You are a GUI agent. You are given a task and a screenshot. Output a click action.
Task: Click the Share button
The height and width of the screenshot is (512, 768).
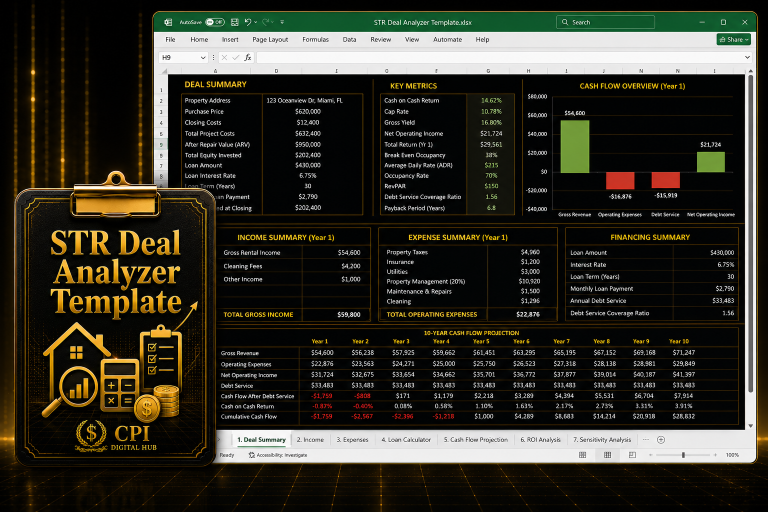pos(733,39)
